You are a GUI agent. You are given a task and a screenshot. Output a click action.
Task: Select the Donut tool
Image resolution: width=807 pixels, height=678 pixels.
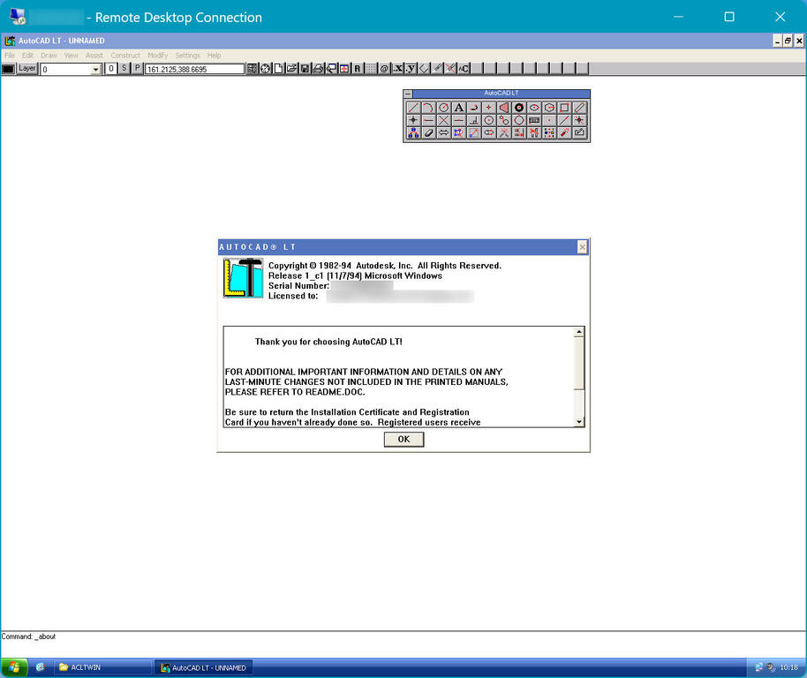519,108
